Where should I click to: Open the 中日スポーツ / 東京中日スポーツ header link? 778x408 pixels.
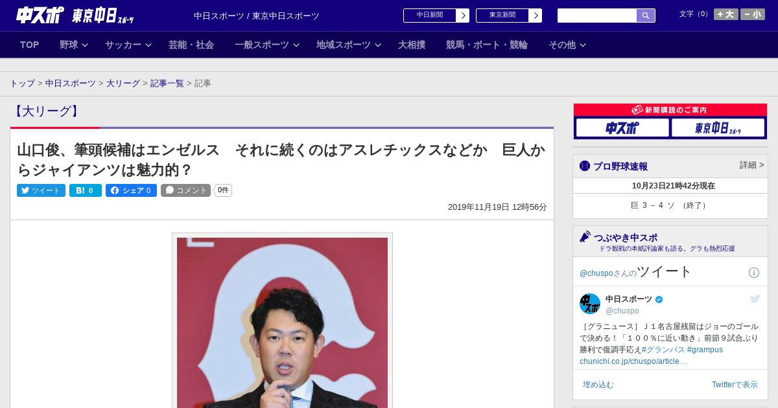[257, 16]
